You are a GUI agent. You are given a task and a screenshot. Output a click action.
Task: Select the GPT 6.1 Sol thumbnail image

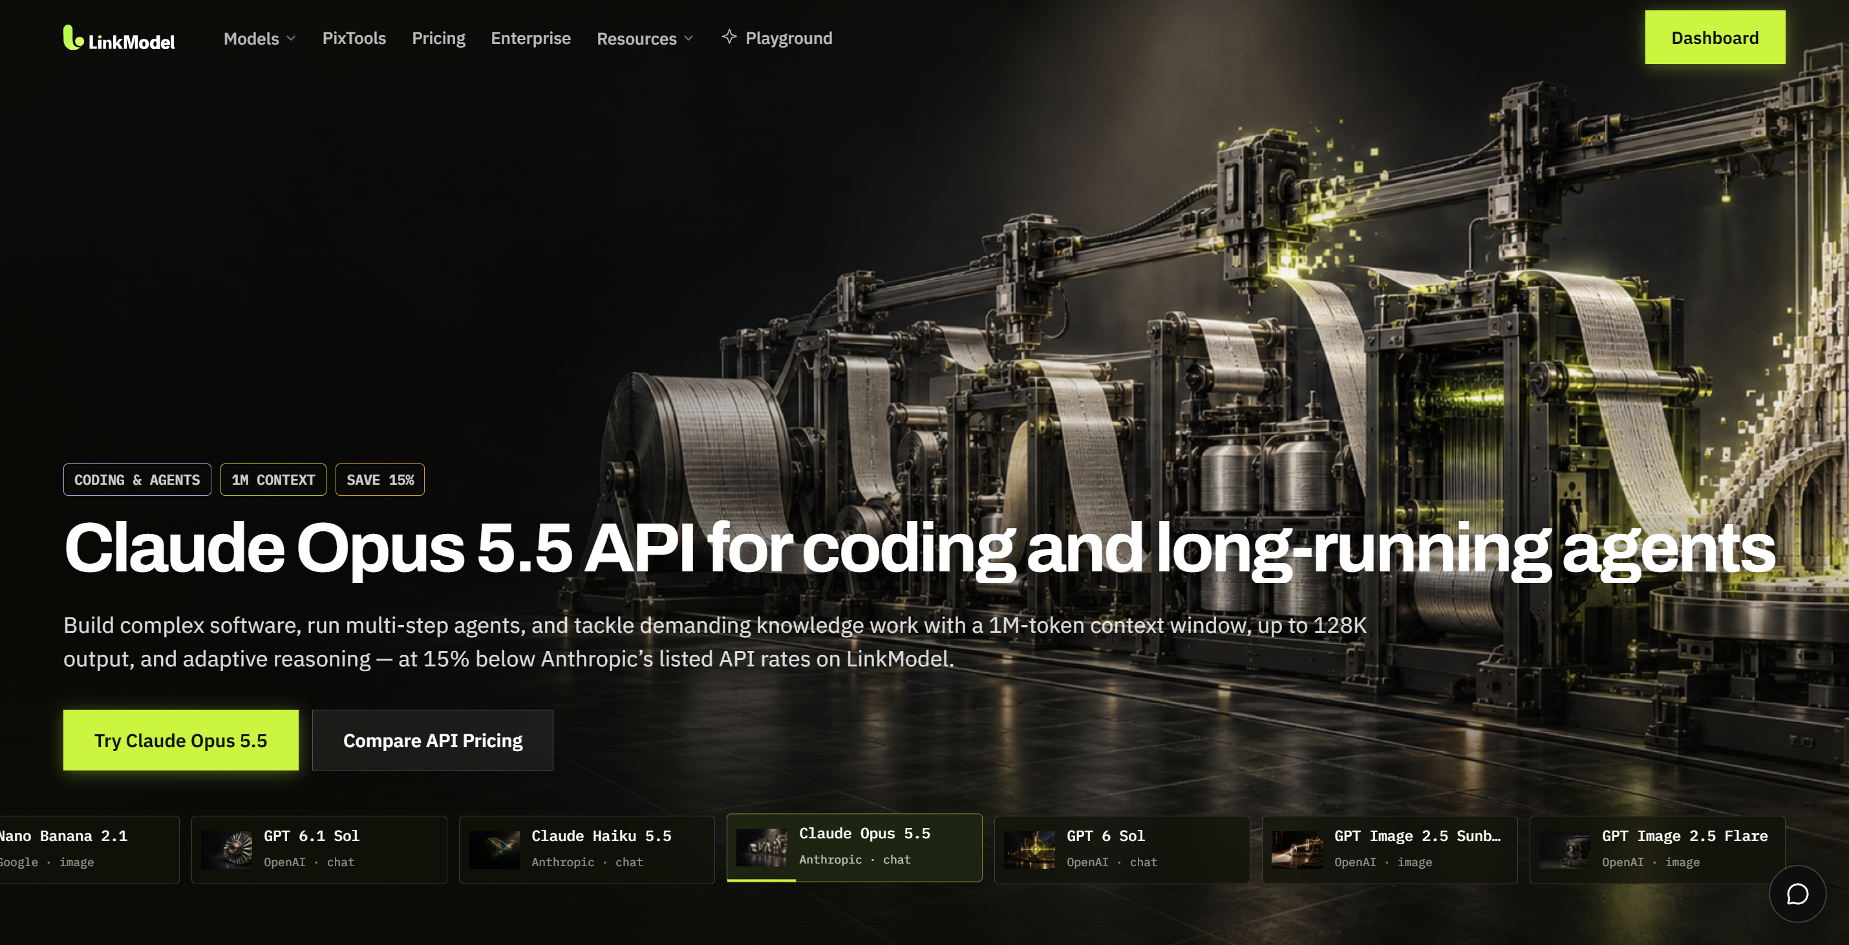click(227, 849)
